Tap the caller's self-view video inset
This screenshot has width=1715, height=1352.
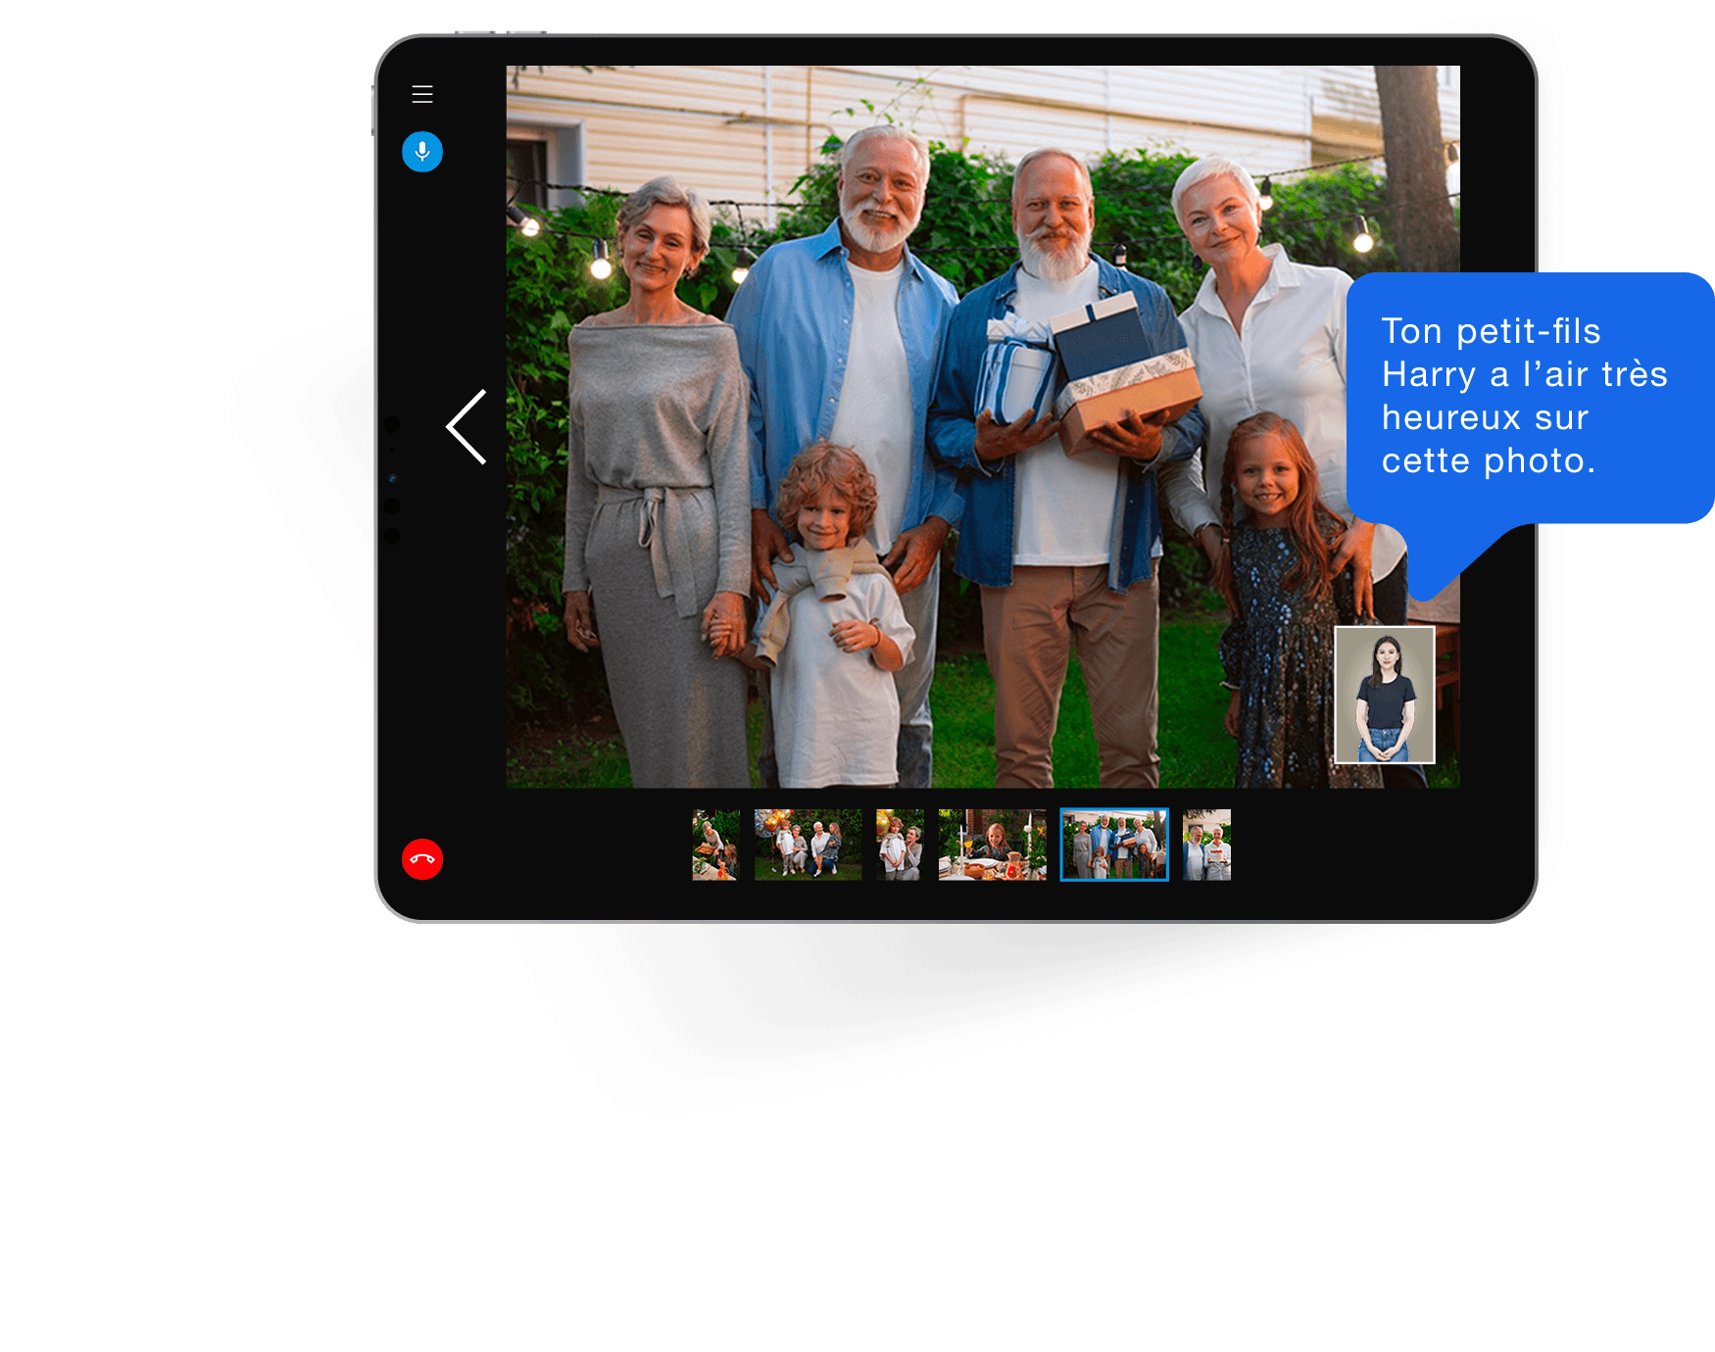1385,695
